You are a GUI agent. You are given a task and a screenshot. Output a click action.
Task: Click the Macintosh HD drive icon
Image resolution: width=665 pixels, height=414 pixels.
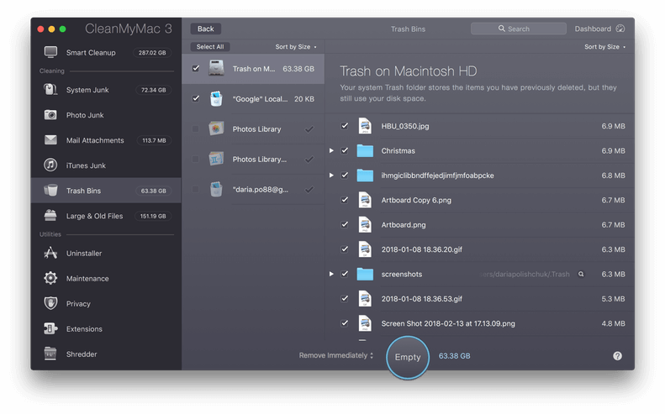(216, 68)
